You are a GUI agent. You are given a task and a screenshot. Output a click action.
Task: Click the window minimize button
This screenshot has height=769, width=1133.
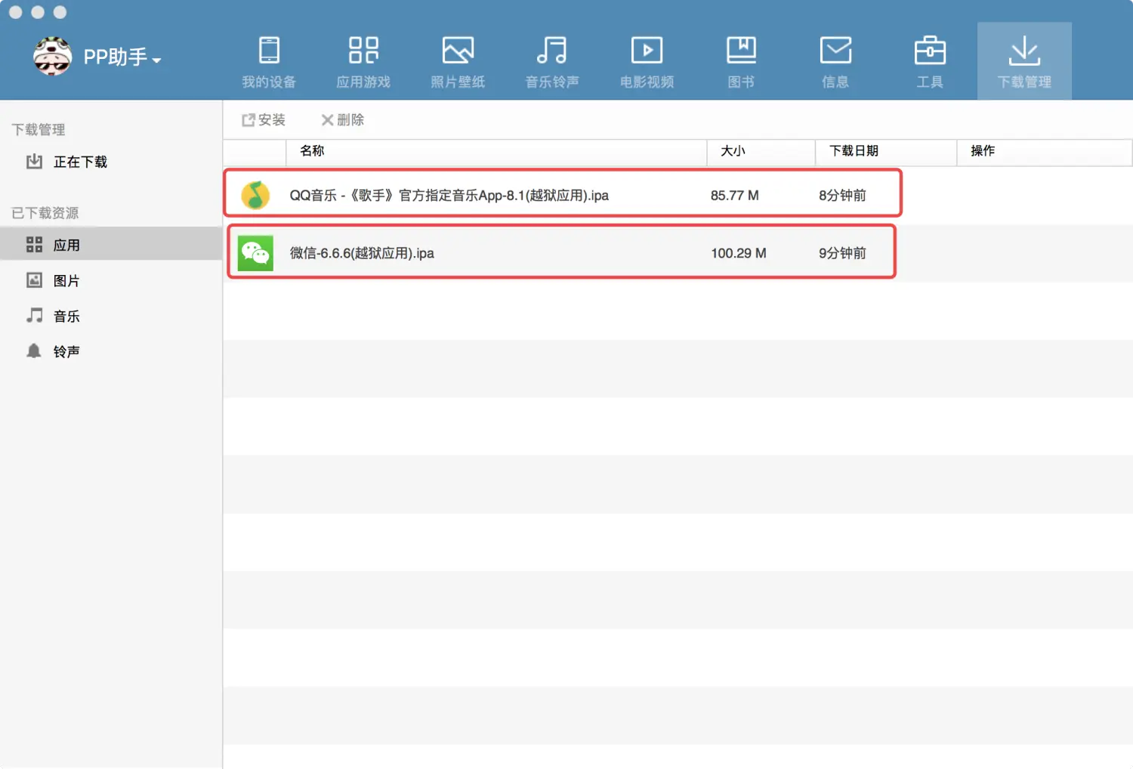[x=38, y=12]
